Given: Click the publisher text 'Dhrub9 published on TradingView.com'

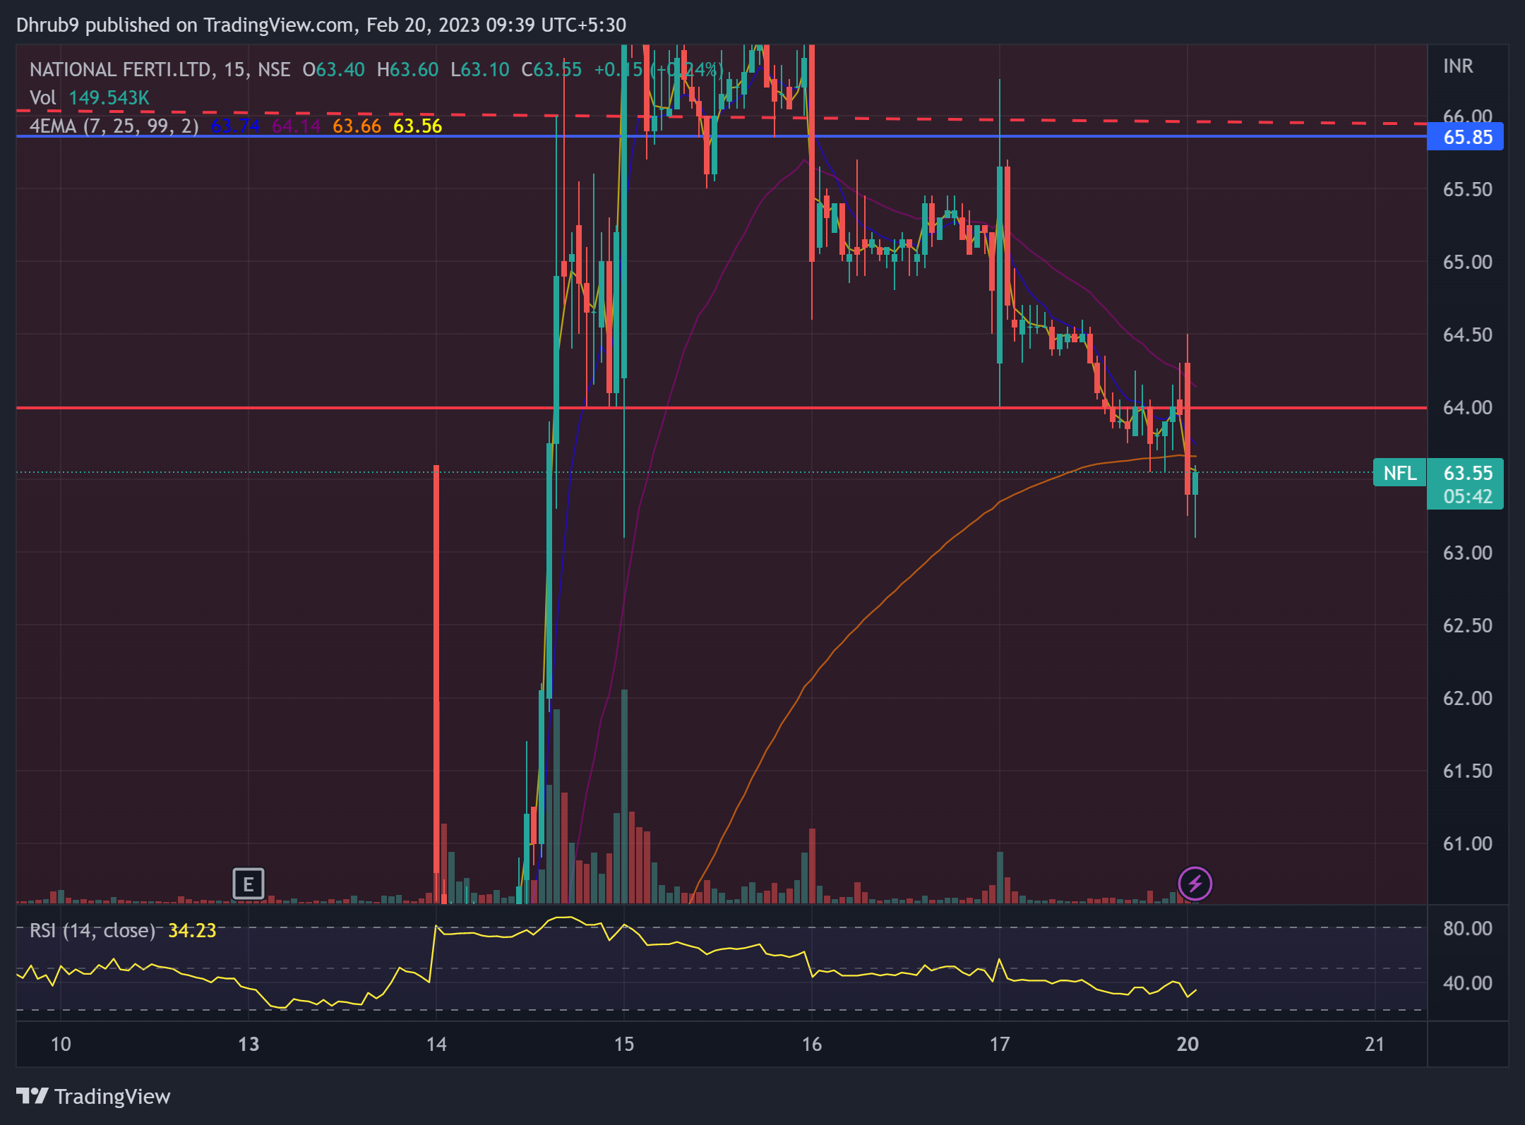Looking at the screenshot, I should [x=184, y=25].
